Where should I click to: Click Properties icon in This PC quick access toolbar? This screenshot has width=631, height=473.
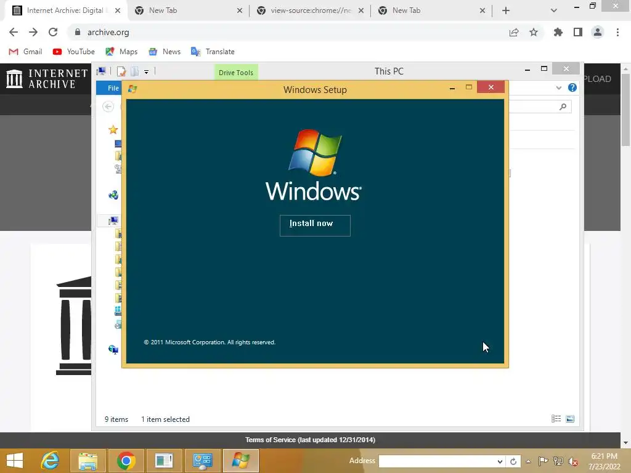coord(121,71)
